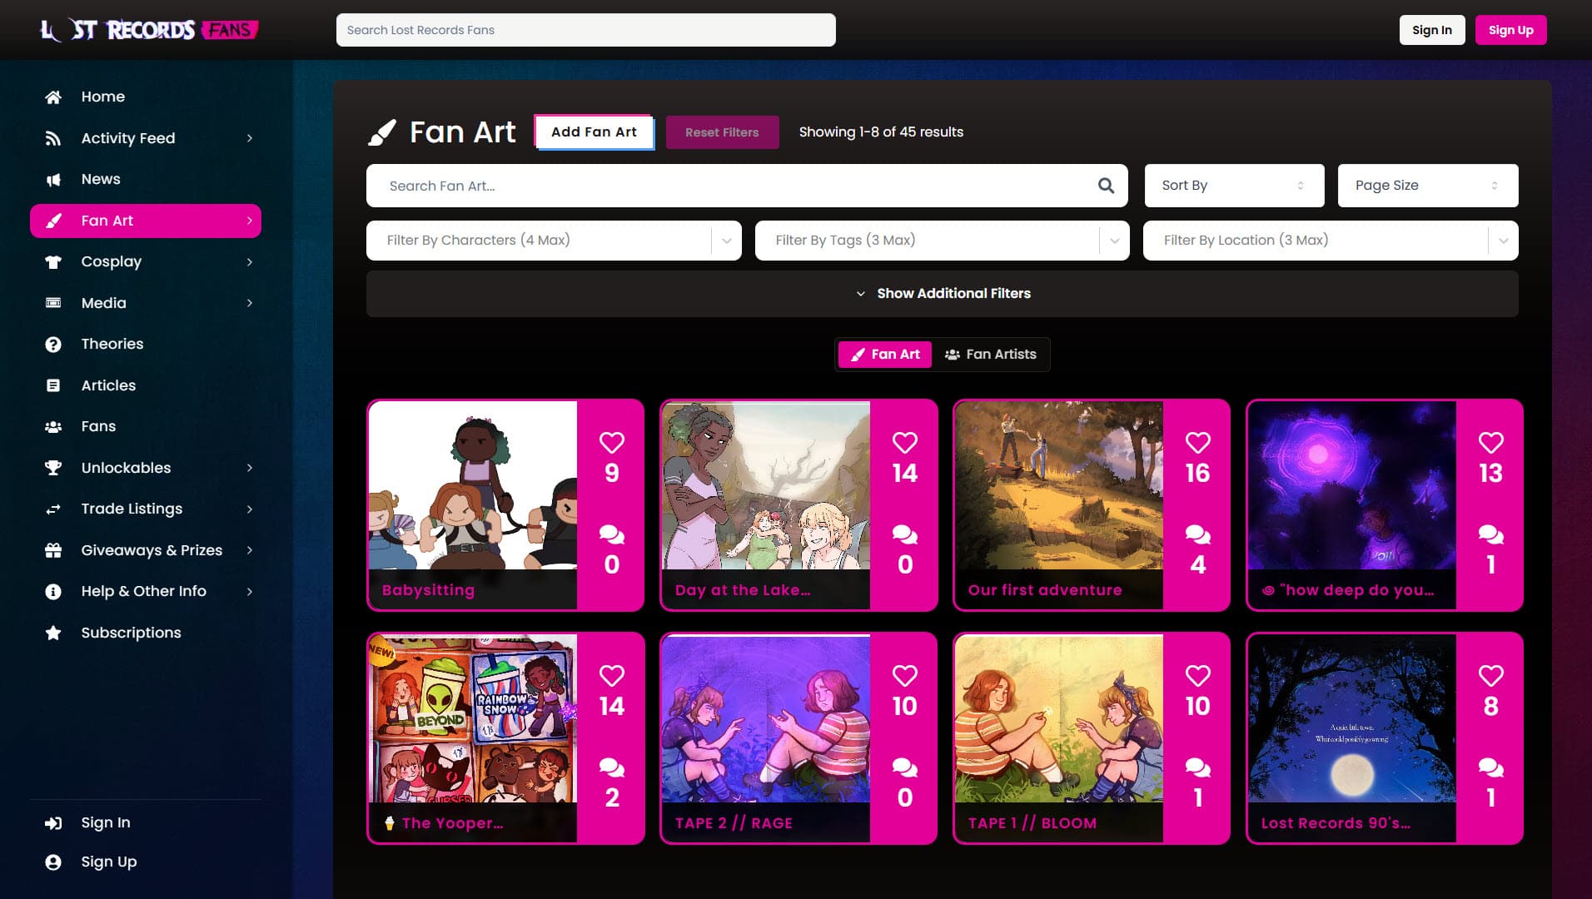Open the Sort By dropdown

coord(1234,186)
